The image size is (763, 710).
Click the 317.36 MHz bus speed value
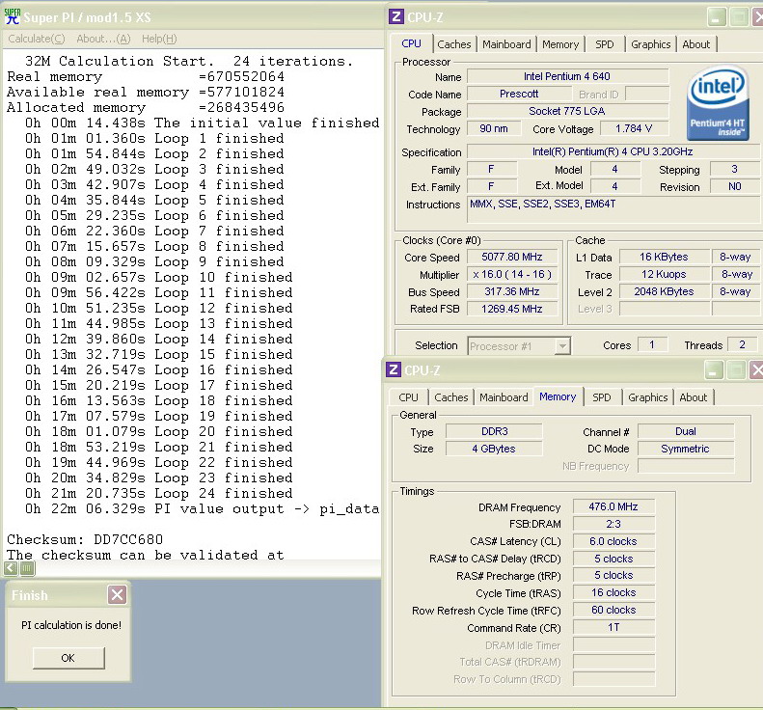click(512, 291)
